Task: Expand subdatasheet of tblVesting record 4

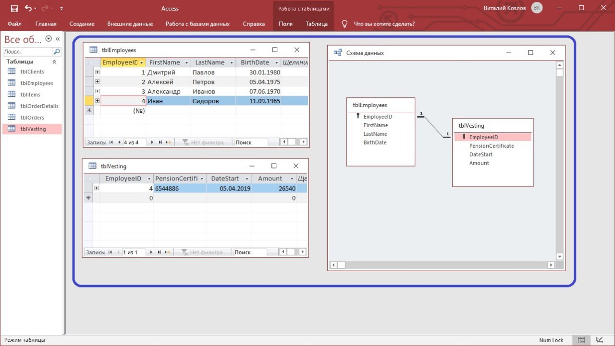Action: click(96, 188)
